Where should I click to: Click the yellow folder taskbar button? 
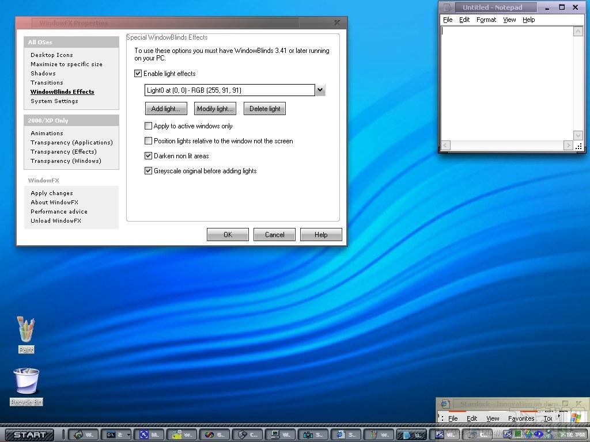click(183, 435)
